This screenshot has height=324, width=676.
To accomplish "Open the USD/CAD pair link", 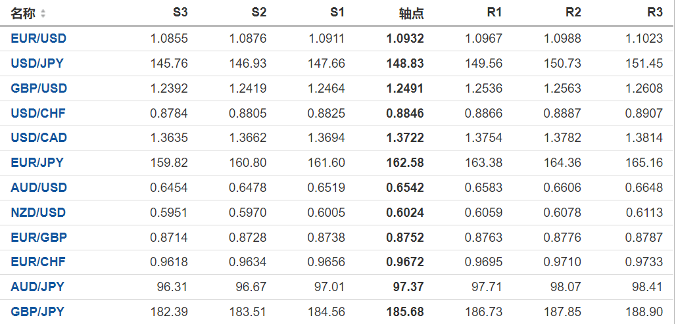I will (39, 138).
